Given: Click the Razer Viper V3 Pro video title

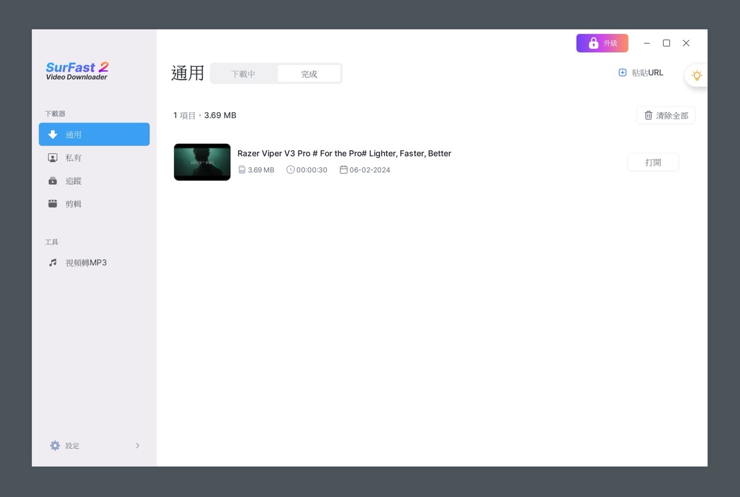Looking at the screenshot, I should 345,153.
